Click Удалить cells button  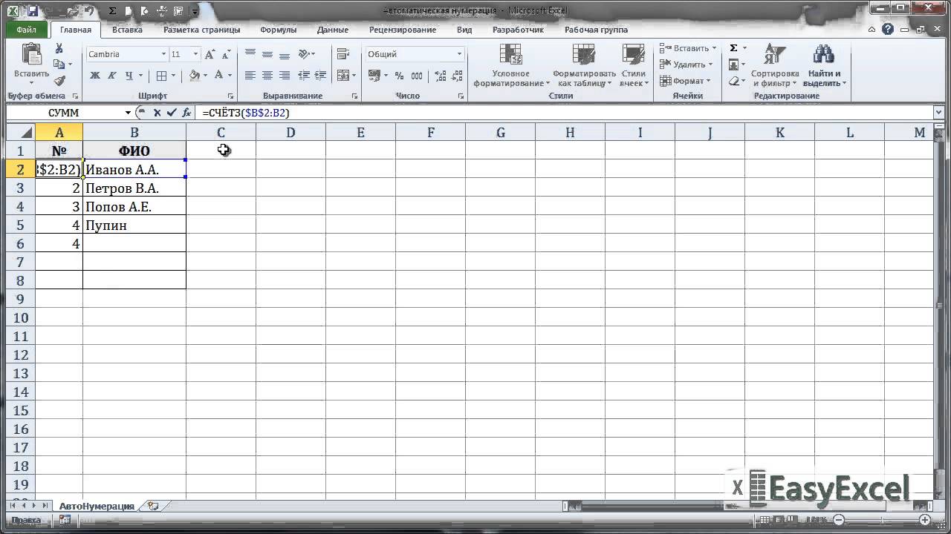coord(687,65)
